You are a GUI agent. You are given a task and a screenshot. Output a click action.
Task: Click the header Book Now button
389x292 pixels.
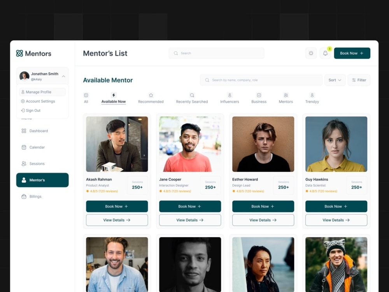tap(352, 53)
